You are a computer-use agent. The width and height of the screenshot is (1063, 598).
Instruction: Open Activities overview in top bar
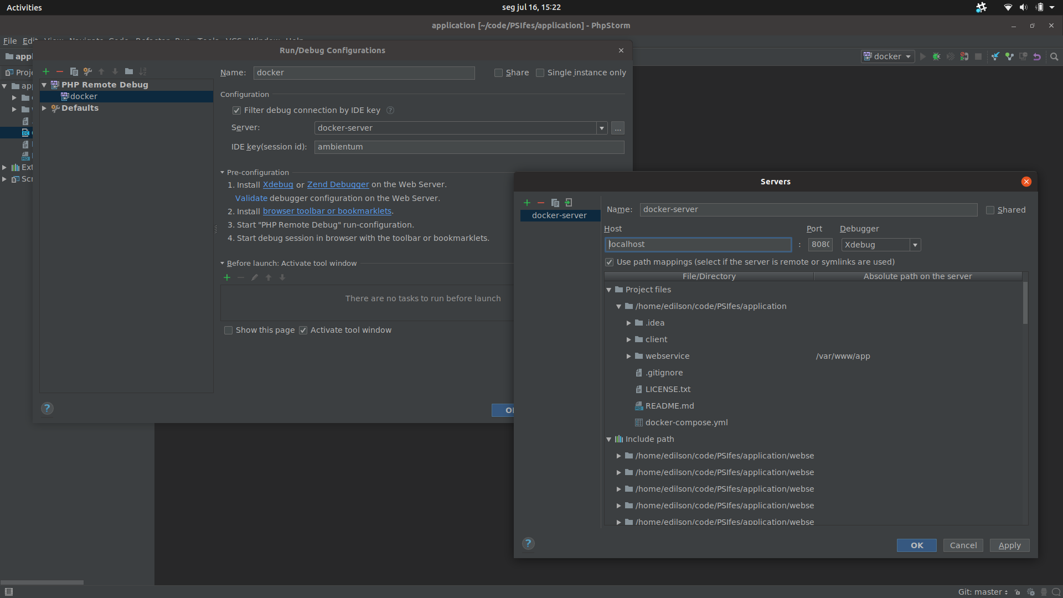click(24, 7)
